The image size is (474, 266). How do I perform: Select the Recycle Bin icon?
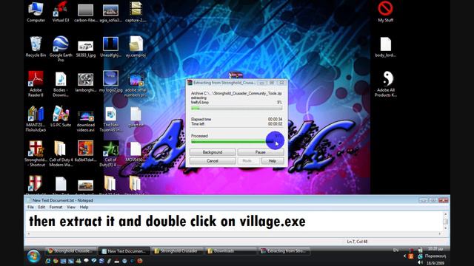point(36,47)
